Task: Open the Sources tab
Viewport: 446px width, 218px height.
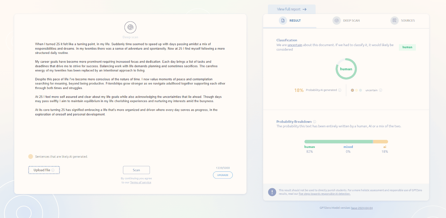Action: [x=408, y=21]
